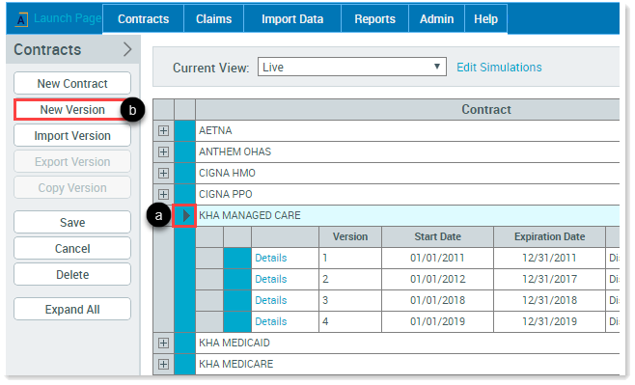Click the version number 3 cell
Screen dimensions: 635x385
[350, 300]
